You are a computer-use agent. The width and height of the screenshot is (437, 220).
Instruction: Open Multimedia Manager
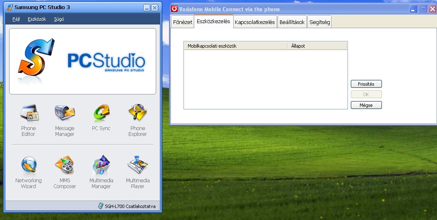click(101, 172)
